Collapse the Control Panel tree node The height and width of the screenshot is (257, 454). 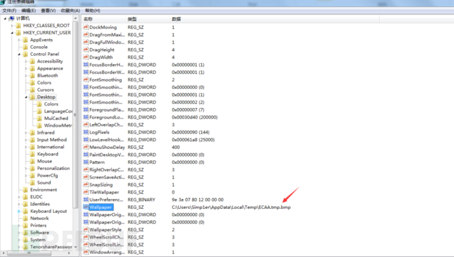click(19, 54)
